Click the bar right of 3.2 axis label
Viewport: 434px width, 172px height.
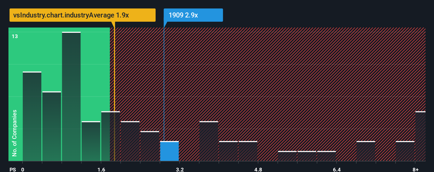[209, 141]
